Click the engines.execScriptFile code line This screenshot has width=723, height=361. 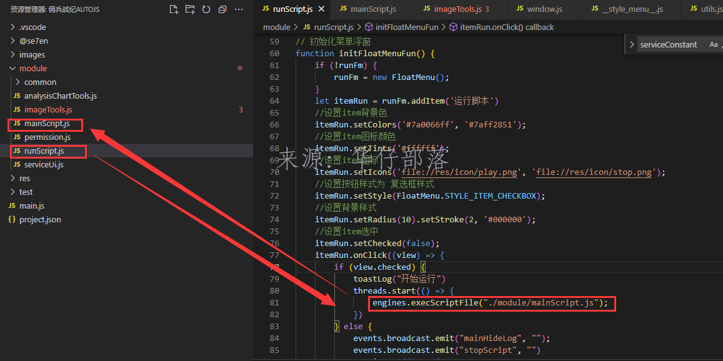pos(490,303)
